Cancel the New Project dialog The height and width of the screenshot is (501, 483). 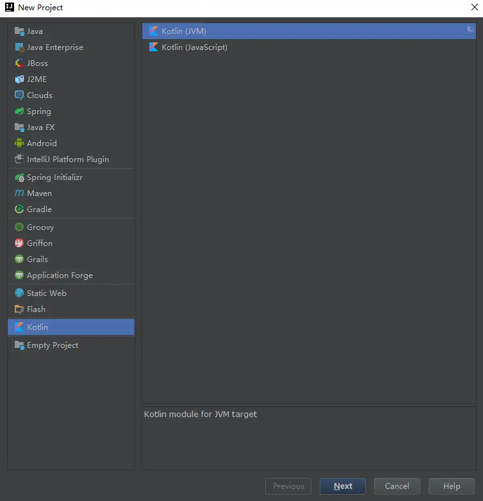click(x=397, y=486)
